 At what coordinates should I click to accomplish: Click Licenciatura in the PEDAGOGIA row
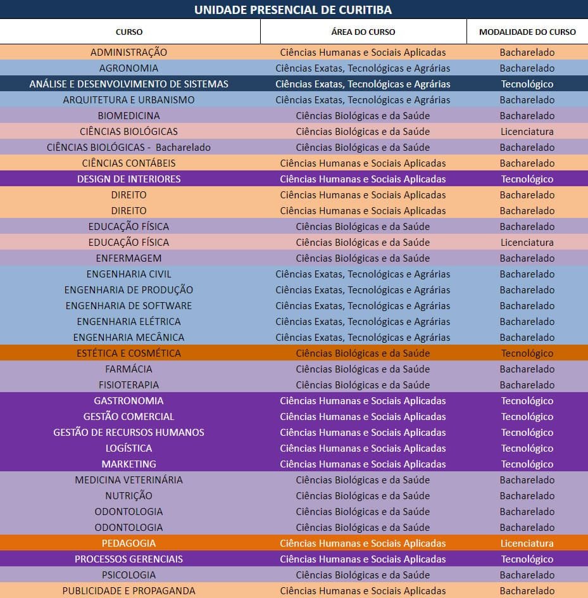point(527,543)
